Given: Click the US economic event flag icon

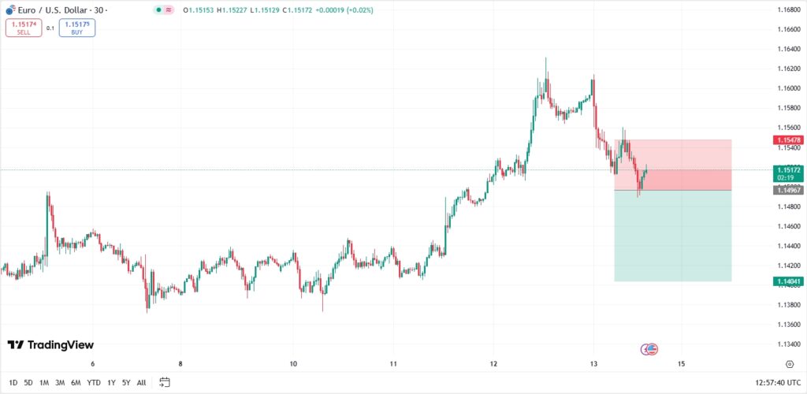Looking at the screenshot, I should (x=653, y=350).
